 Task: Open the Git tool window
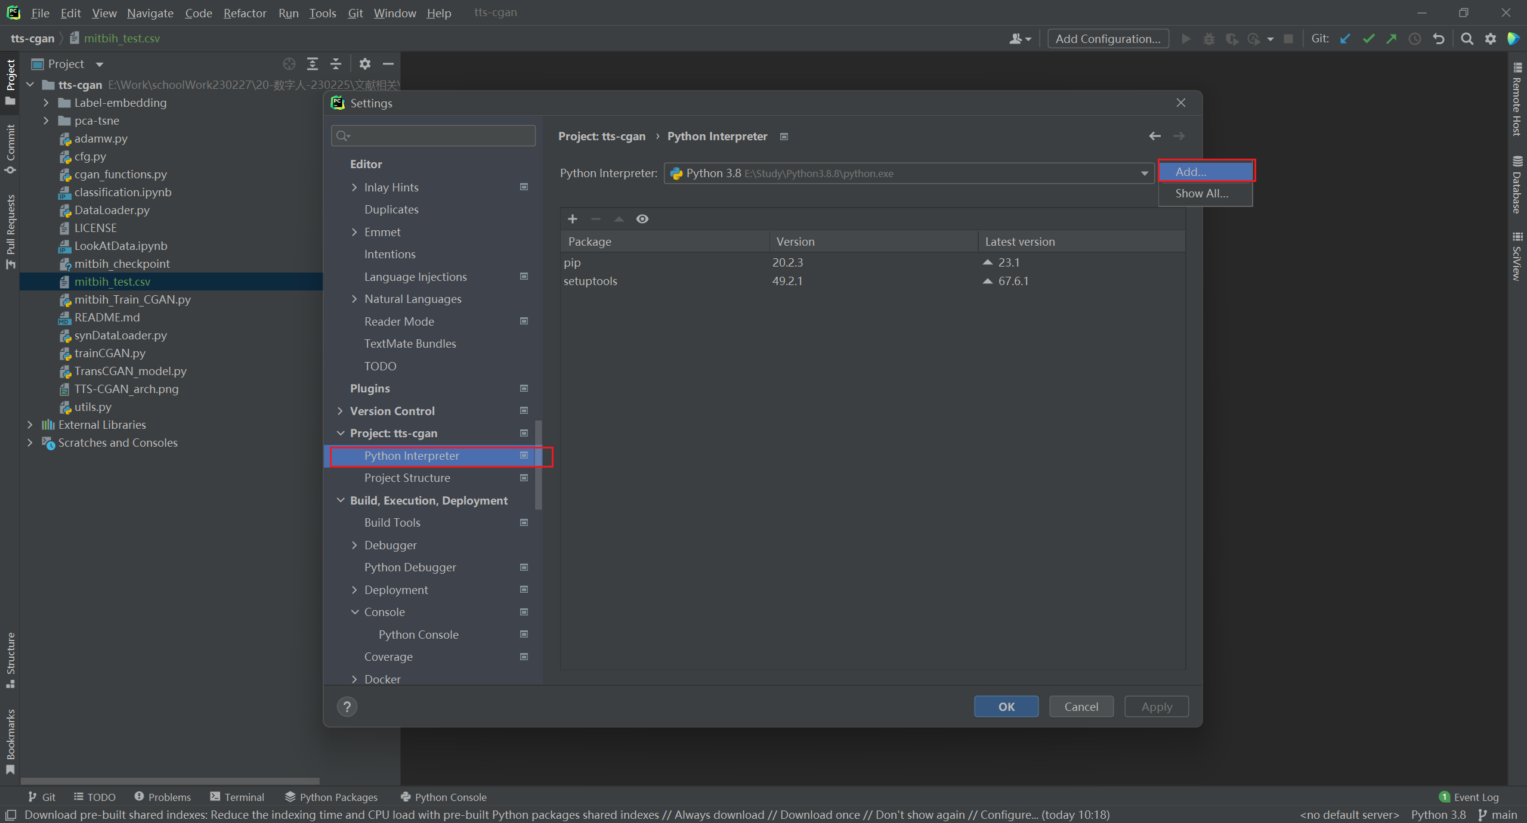[42, 797]
